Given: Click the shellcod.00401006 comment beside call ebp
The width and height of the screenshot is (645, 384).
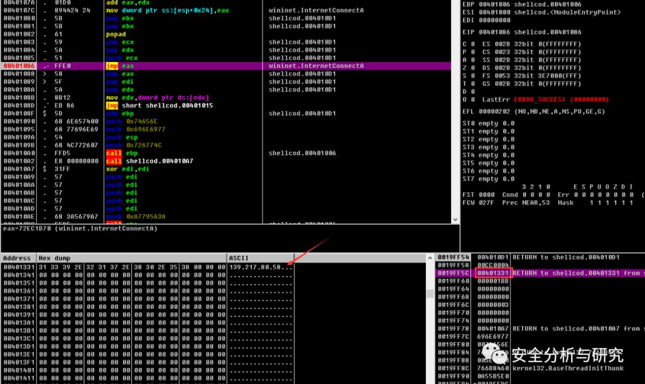Looking at the screenshot, I should [x=302, y=153].
